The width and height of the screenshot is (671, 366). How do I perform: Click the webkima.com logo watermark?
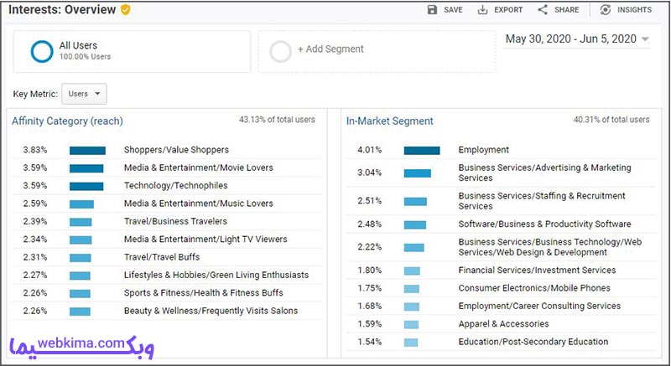click(81, 347)
